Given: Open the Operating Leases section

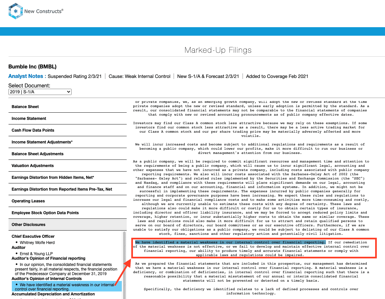Looking at the screenshot, I should tap(68, 201).
